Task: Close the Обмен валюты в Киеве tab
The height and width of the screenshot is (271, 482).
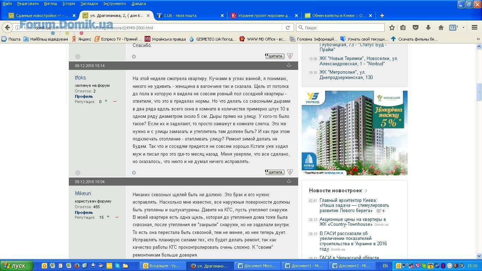Action: point(370,16)
